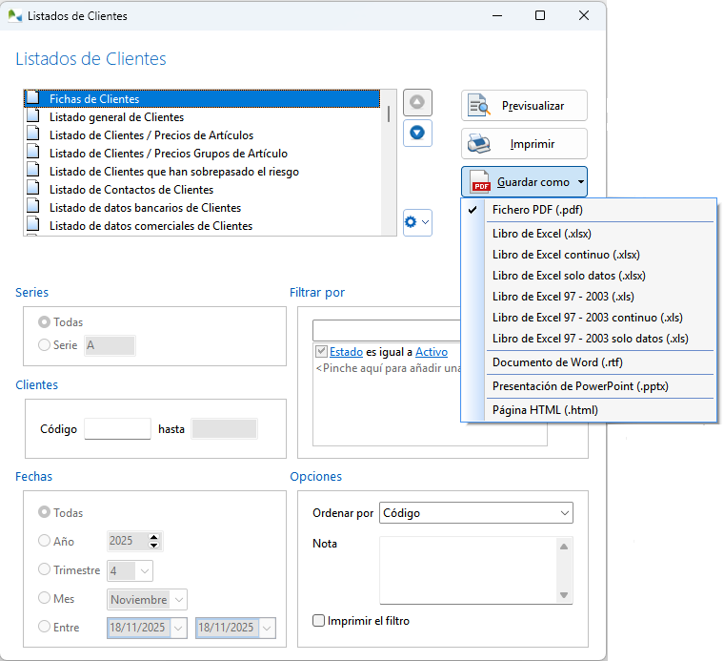The height and width of the screenshot is (661, 724).
Task: Uncheck the Estado filter checkbox
Action: [322, 352]
